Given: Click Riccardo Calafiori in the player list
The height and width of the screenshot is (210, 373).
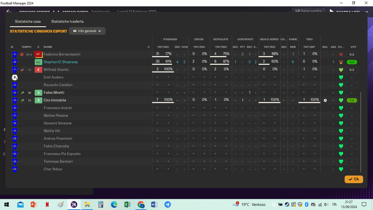Looking at the screenshot, I should click(58, 85).
